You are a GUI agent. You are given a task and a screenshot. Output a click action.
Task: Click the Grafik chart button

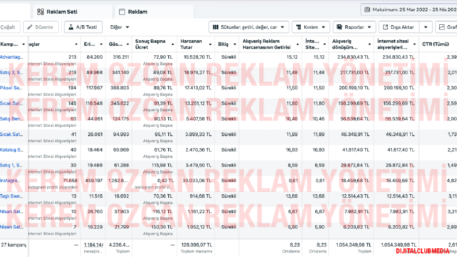click(446, 27)
